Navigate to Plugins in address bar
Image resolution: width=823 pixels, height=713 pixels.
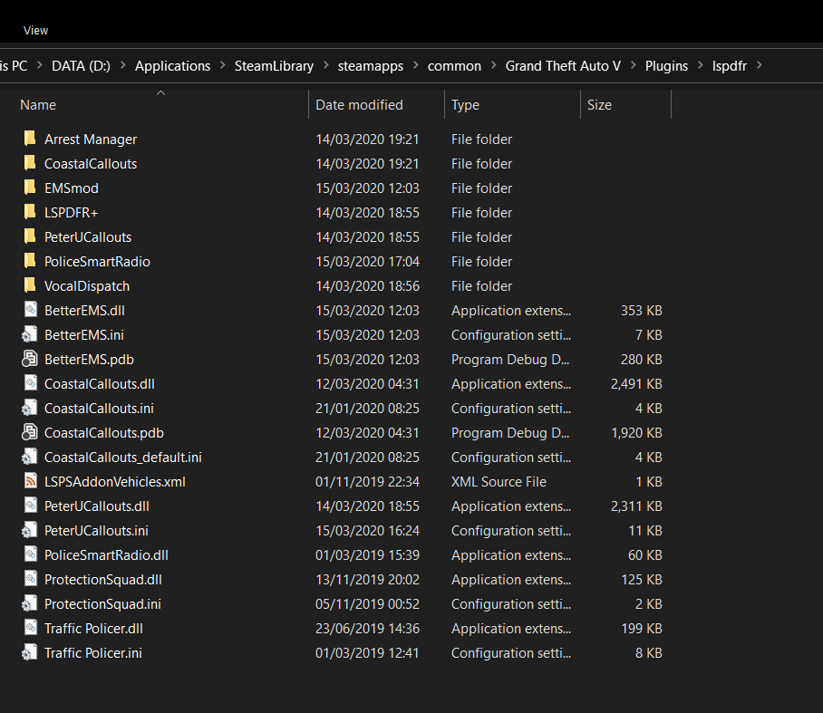(666, 66)
